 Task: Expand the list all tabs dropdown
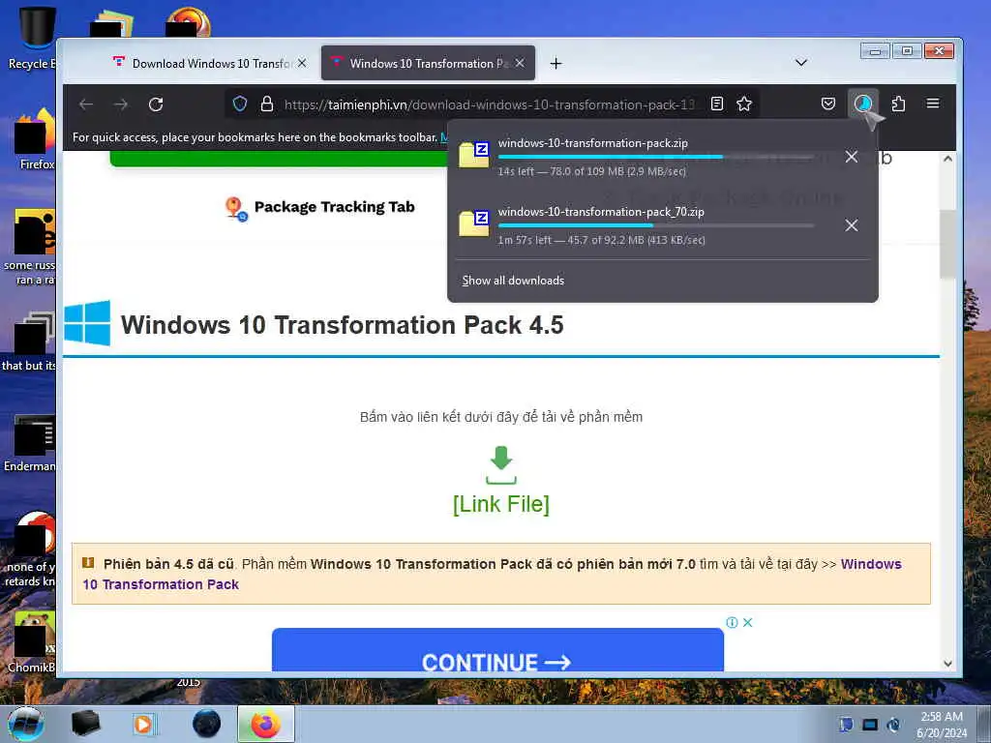pyautogui.click(x=800, y=63)
